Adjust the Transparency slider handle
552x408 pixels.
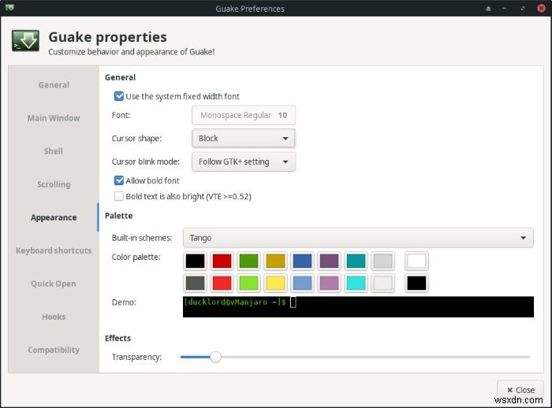(215, 357)
